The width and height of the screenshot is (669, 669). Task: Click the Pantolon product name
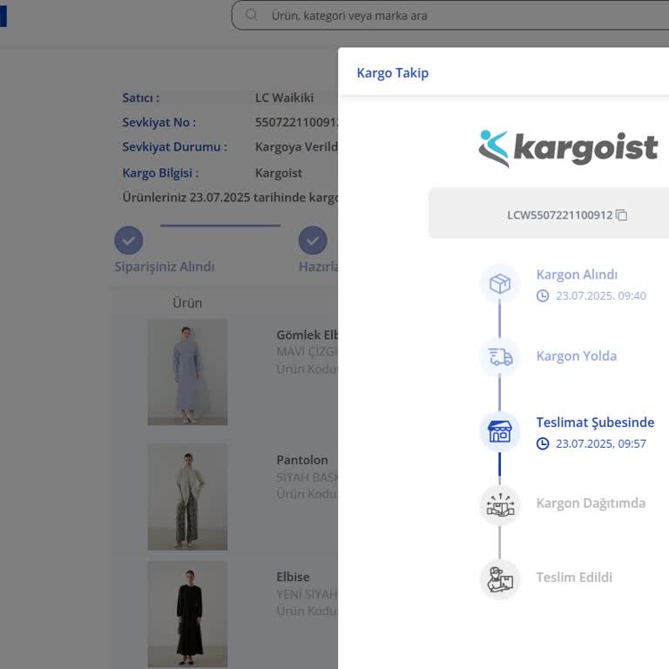click(302, 460)
